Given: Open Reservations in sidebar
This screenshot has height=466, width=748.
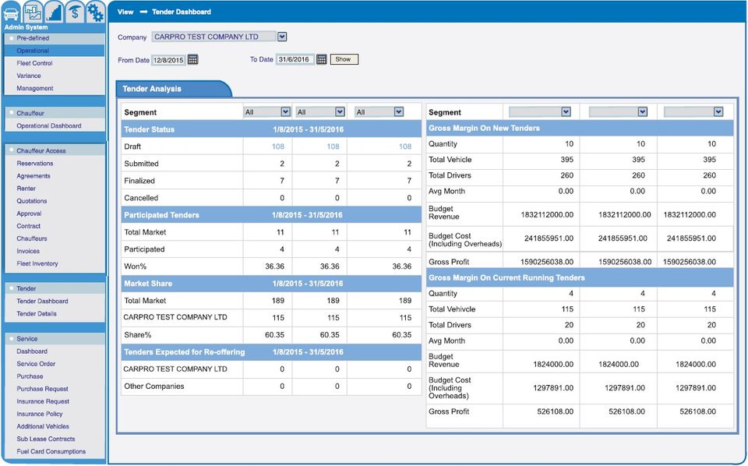Looking at the screenshot, I should pyautogui.click(x=35, y=163).
